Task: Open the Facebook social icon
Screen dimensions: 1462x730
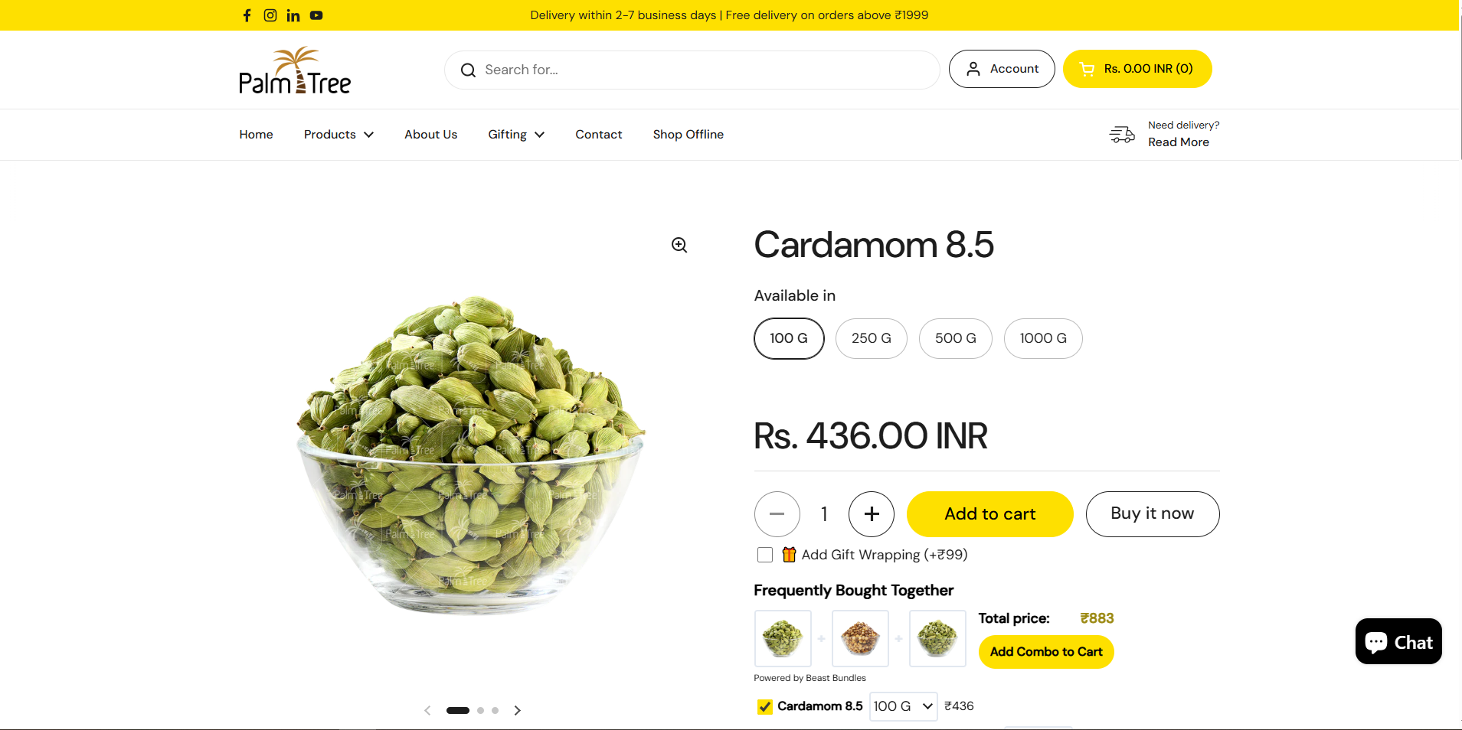Action: pyautogui.click(x=247, y=15)
